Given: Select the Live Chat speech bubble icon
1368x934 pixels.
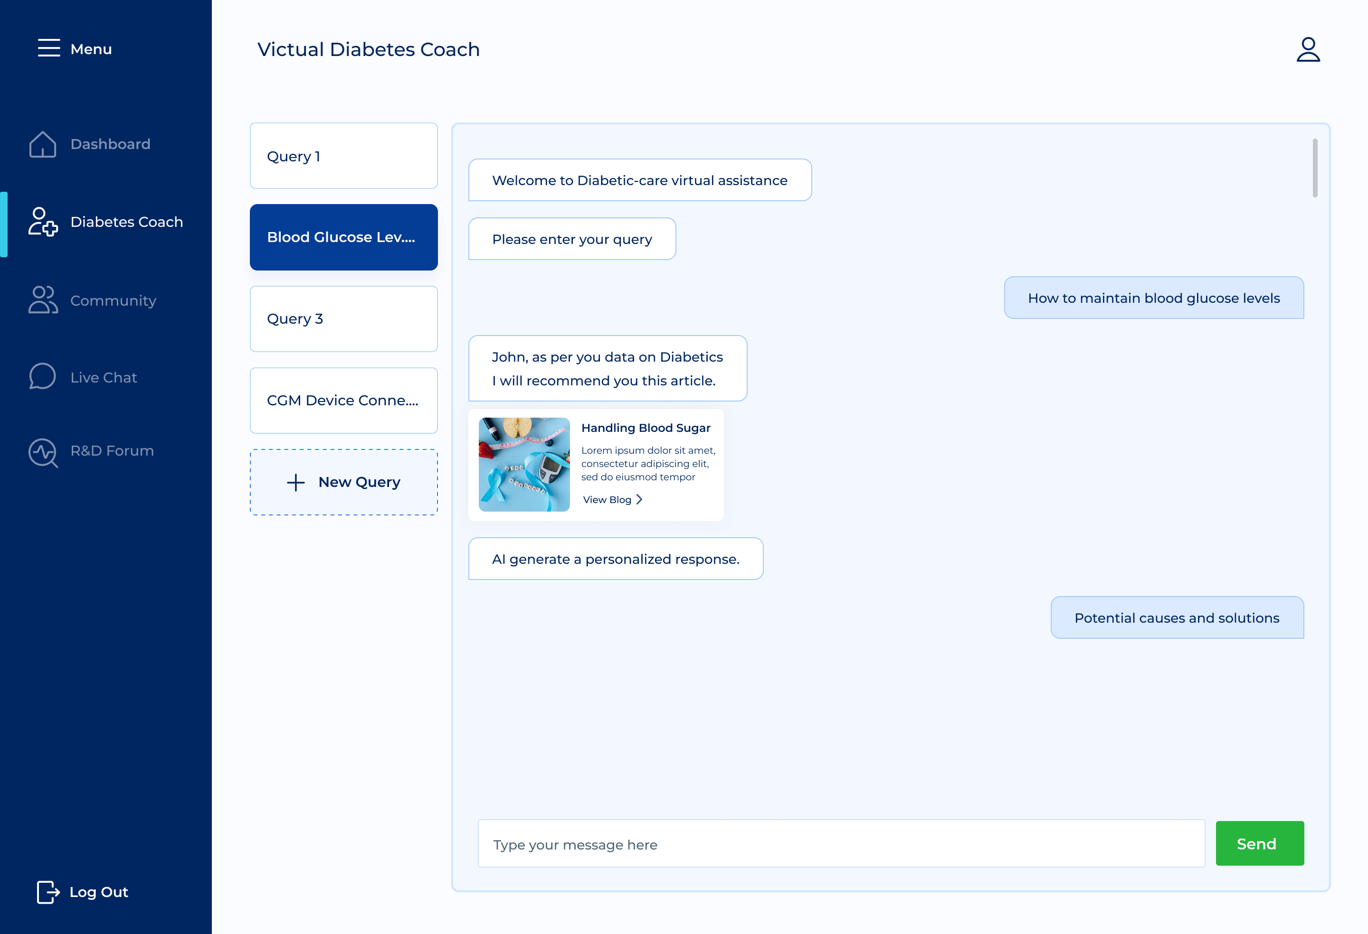Looking at the screenshot, I should (x=42, y=376).
